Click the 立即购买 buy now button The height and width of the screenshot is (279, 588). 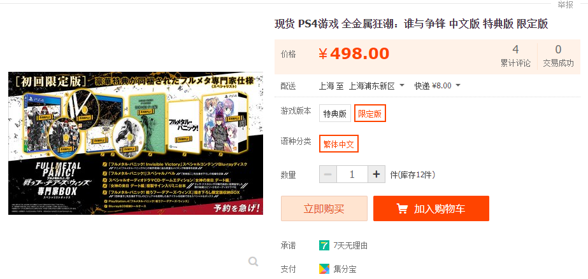tap(324, 208)
